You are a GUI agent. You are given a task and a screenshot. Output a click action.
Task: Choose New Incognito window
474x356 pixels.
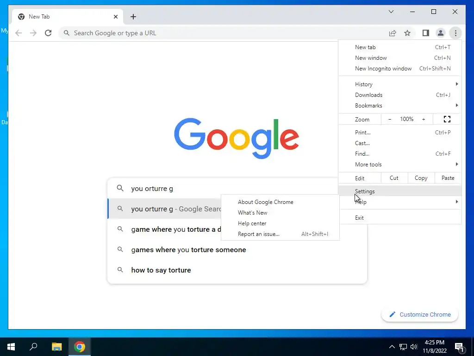pyautogui.click(x=400, y=69)
